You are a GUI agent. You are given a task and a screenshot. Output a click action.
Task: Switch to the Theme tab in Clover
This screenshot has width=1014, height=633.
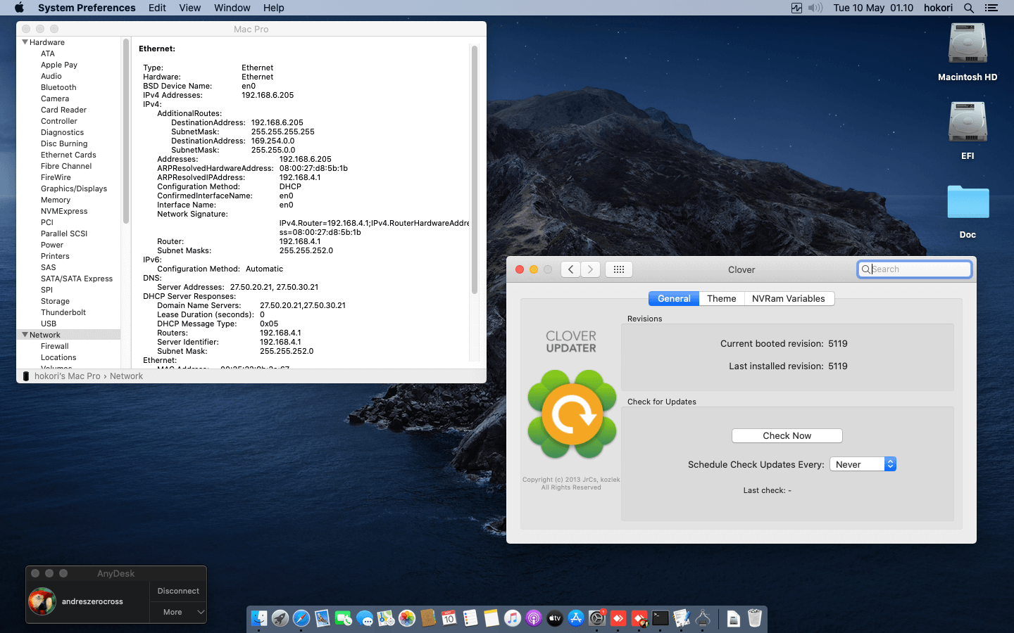721,298
